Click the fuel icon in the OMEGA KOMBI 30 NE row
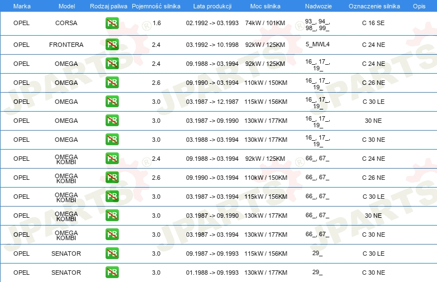Image resolution: width=437 pixels, height=282 pixels. [x=112, y=215]
